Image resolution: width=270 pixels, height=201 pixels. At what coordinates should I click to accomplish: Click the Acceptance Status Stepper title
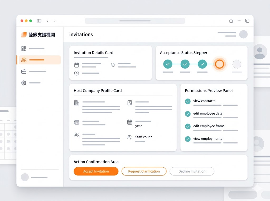tap(184, 53)
